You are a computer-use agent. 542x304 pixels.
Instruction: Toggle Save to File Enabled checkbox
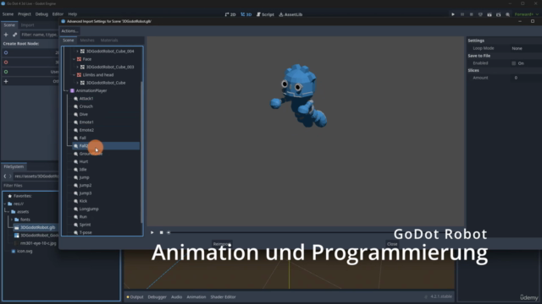pos(514,63)
